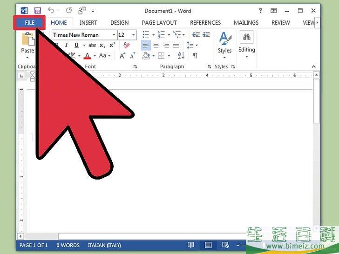Click Increase Indent icon
Screen dimensions: 339x254
(206, 34)
